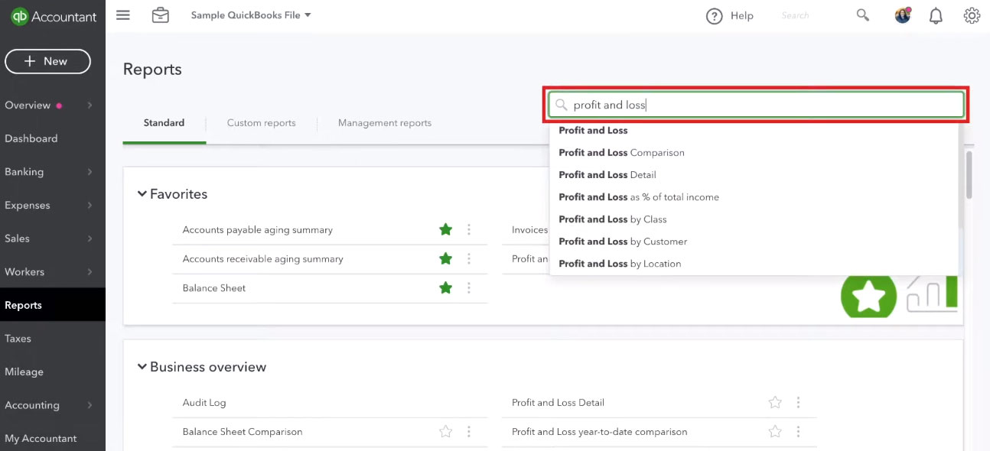This screenshot has width=990, height=451.
Task: Select 'Profit and Loss as % of total income'
Action: (x=639, y=197)
